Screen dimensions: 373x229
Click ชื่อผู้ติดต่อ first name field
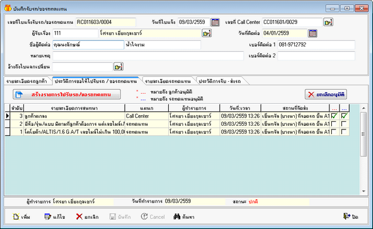click(x=88, y=45)
